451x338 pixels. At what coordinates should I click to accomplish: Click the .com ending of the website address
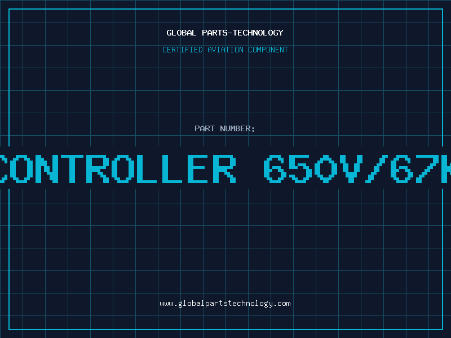[281, 304]
